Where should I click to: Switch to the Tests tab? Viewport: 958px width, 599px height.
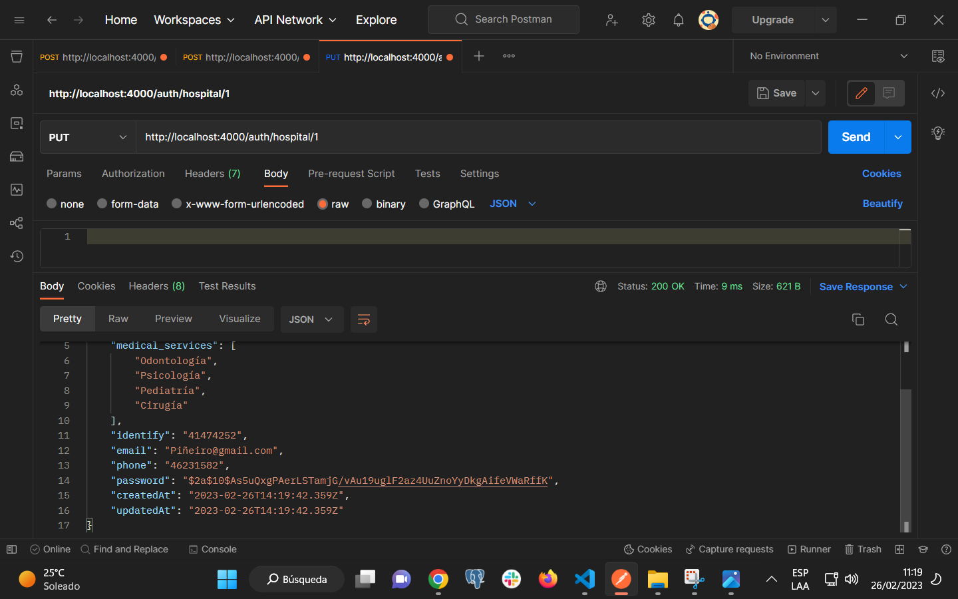[x=427, y=174]
